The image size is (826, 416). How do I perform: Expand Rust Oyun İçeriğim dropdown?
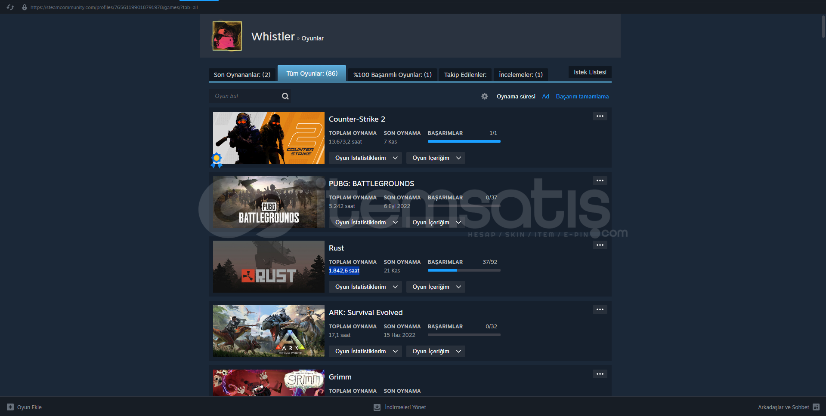click(436, 287)
